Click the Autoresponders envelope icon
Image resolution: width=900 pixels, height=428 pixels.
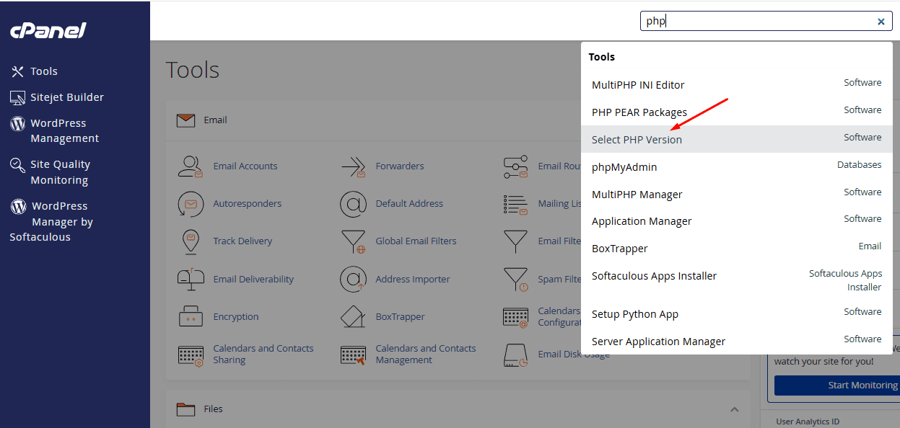(x=191, y=204)
